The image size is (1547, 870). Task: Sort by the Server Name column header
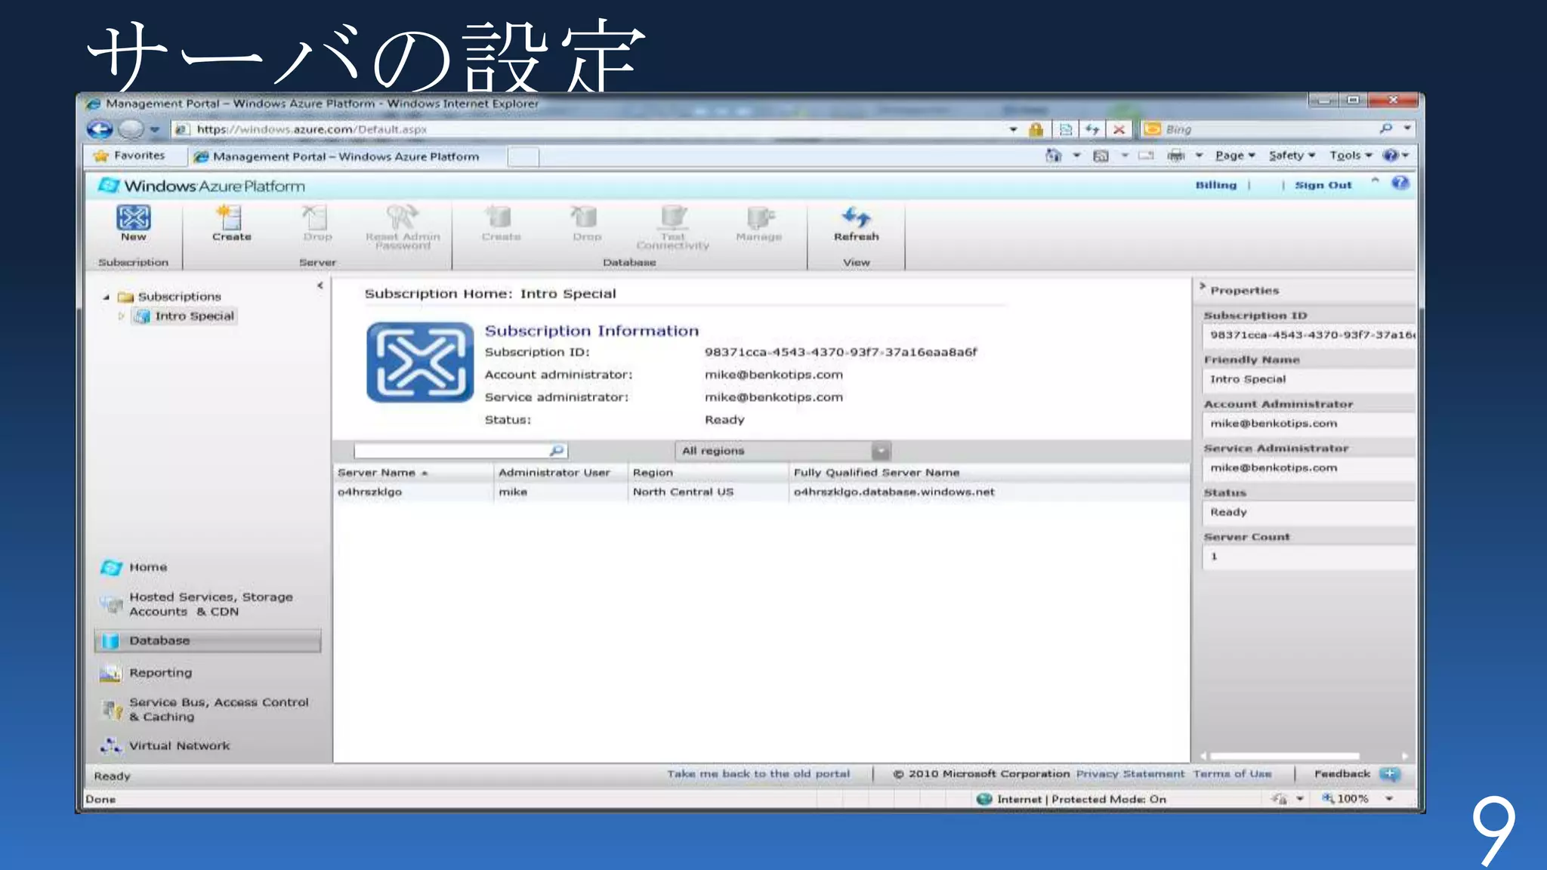[x=413, y=473]
